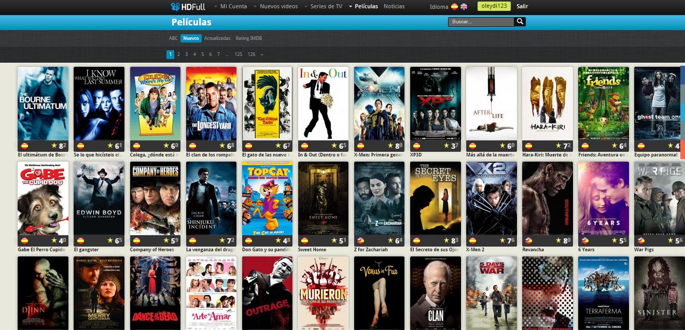Click the star rating on Hara-Kiri poster
This screenshot has width=685, height=330.
[x=563, y=146]
